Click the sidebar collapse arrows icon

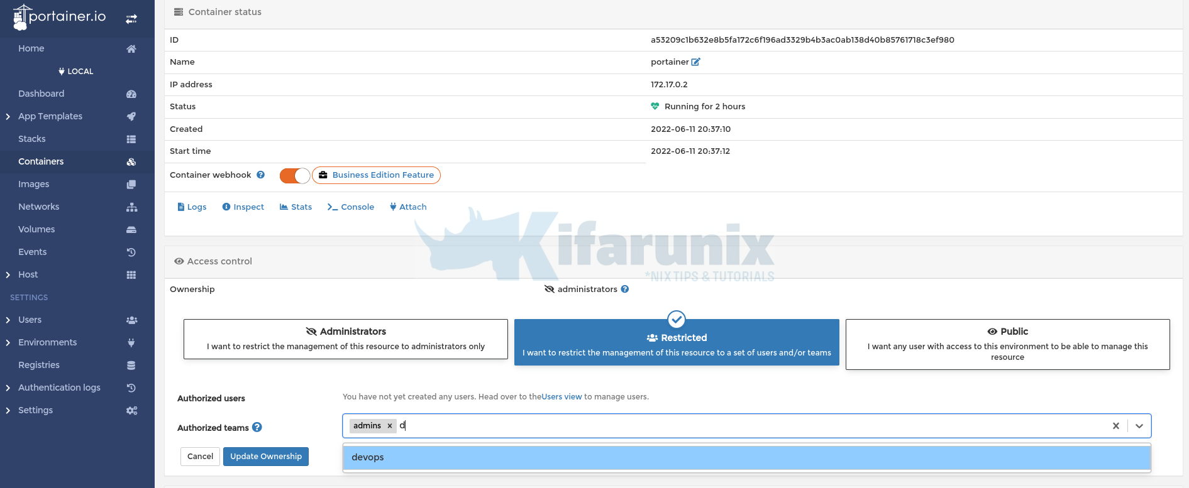tap(131, 19)
